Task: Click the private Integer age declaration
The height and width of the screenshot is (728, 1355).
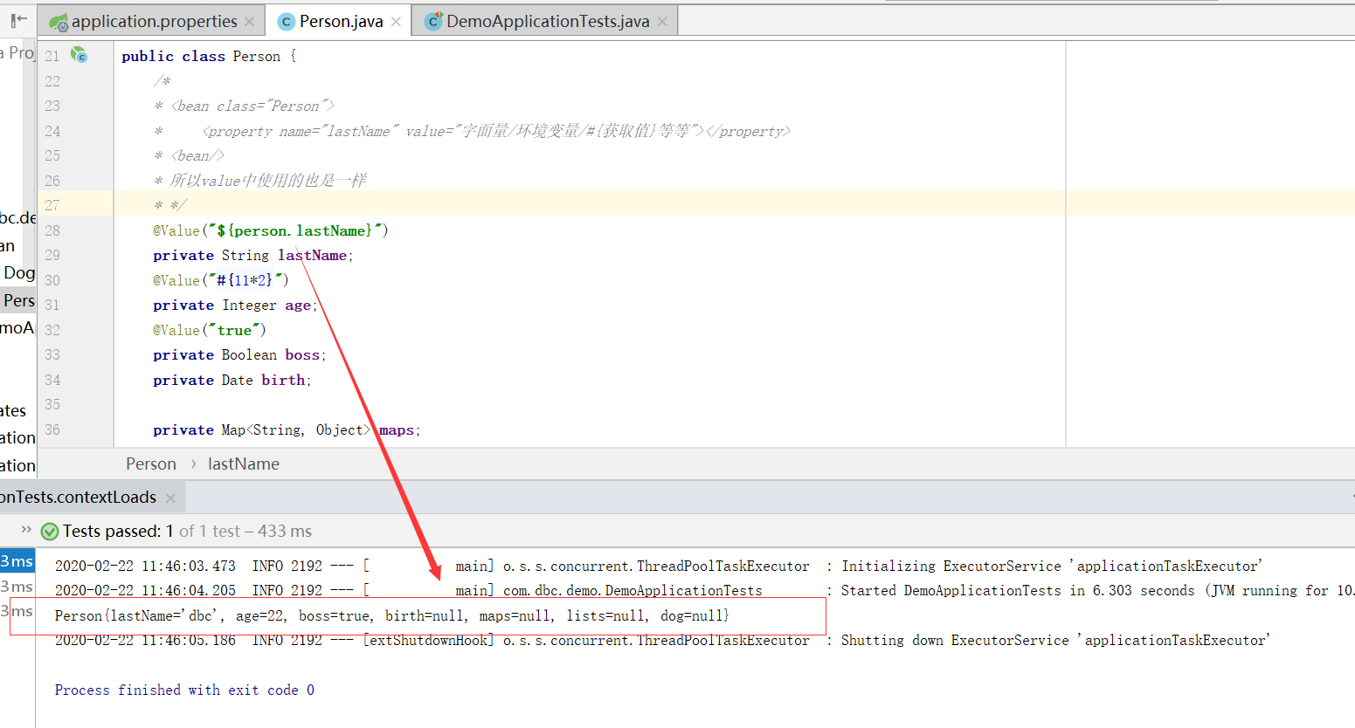Action: (x=236, y=306)
